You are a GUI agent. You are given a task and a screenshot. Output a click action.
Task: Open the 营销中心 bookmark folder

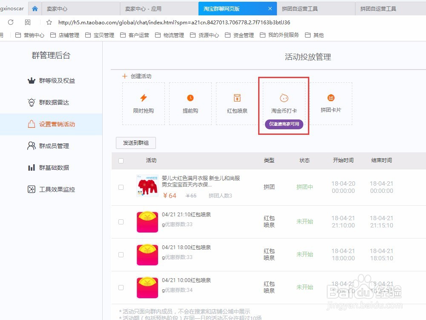tap(30, 35)
